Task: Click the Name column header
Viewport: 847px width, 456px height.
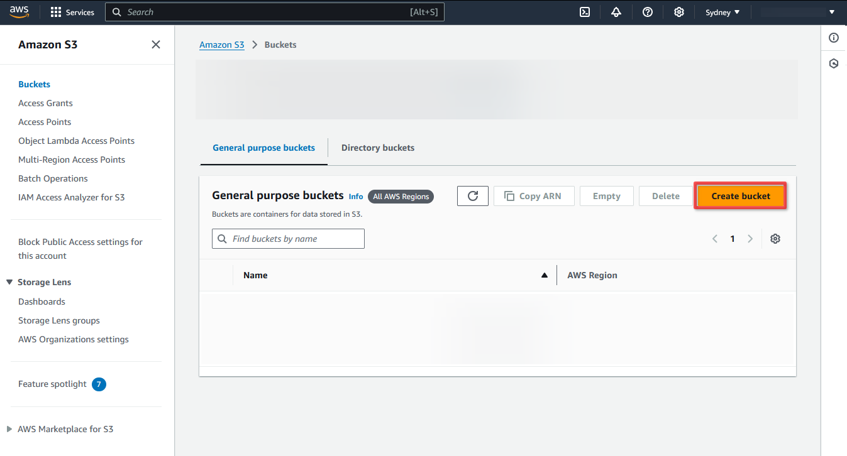Action: 255,275
